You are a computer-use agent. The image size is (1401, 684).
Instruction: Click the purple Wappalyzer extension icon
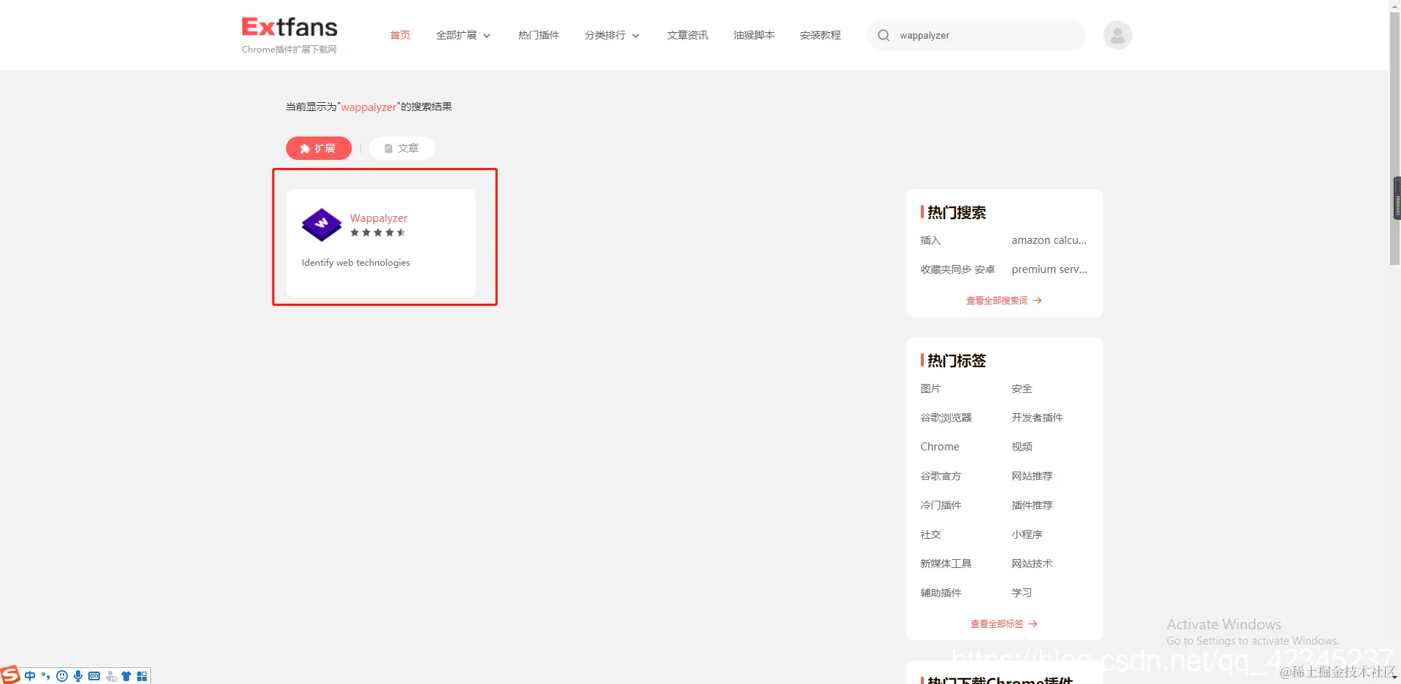(321, 225)
